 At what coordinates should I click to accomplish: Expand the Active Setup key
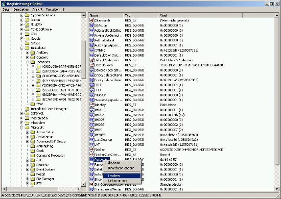tap(27, 132)
